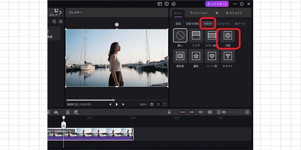
Task: Select the text (テキスト) mask
Action: coord(228,56)
